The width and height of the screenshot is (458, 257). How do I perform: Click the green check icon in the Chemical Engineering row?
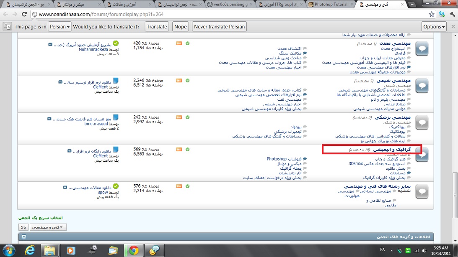point(188,80)
